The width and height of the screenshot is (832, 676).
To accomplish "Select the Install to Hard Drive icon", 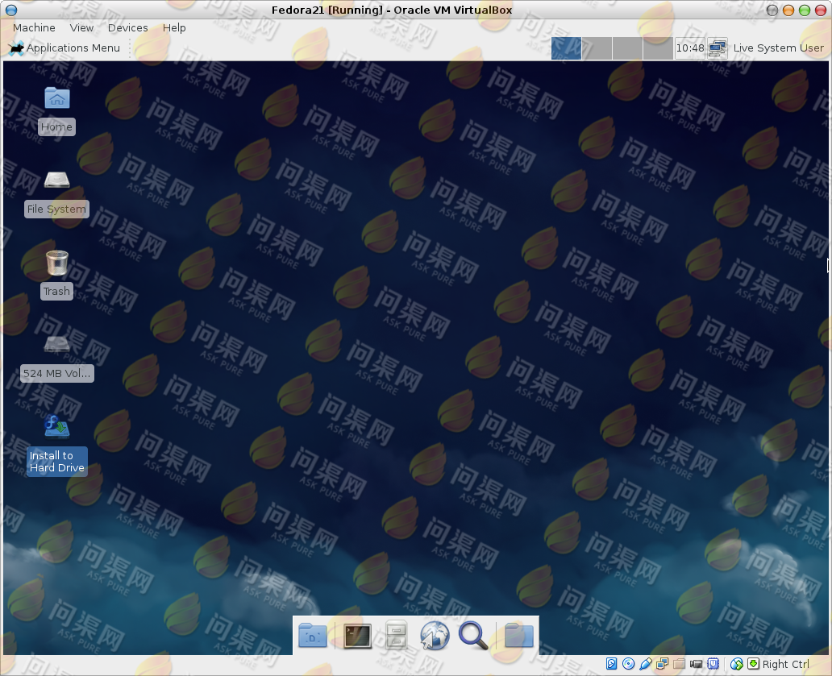I will click(56, 446).
